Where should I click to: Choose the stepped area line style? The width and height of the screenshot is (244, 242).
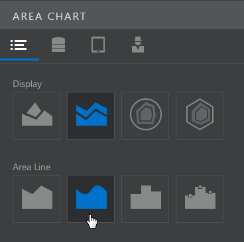pyautogui.click(x=145, y=199)
